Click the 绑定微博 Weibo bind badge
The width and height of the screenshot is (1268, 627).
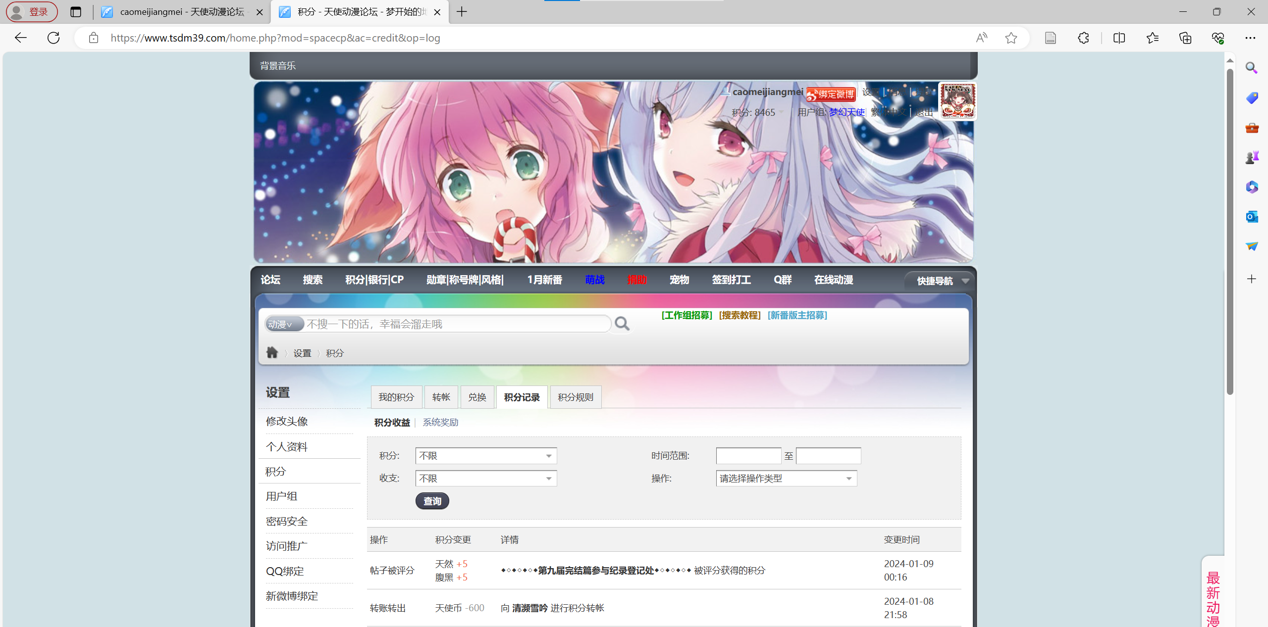[831, 94]
